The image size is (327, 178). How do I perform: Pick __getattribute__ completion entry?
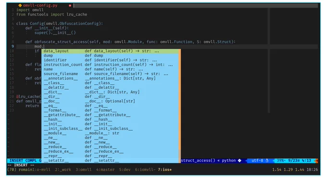point(110,115)
